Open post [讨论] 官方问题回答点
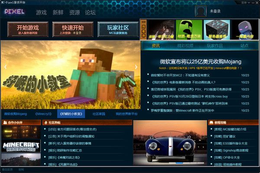 click(72, 129)
